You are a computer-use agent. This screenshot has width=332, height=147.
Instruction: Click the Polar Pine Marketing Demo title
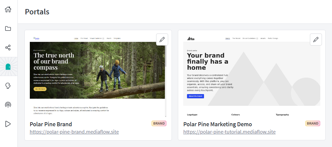[217, 124]
